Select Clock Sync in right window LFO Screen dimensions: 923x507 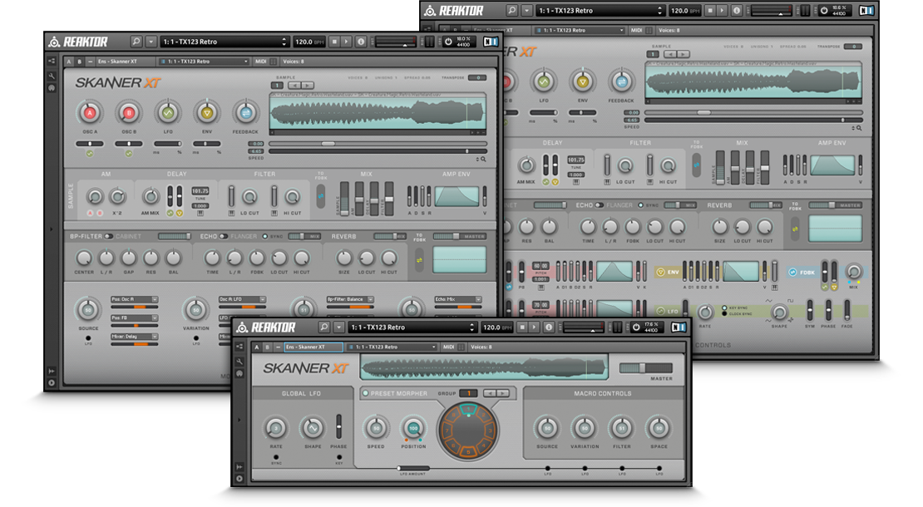(724, 313)
